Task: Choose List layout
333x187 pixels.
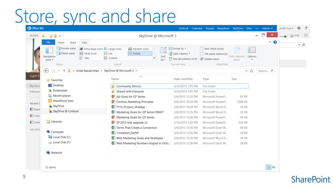Action: coord(108,54)
